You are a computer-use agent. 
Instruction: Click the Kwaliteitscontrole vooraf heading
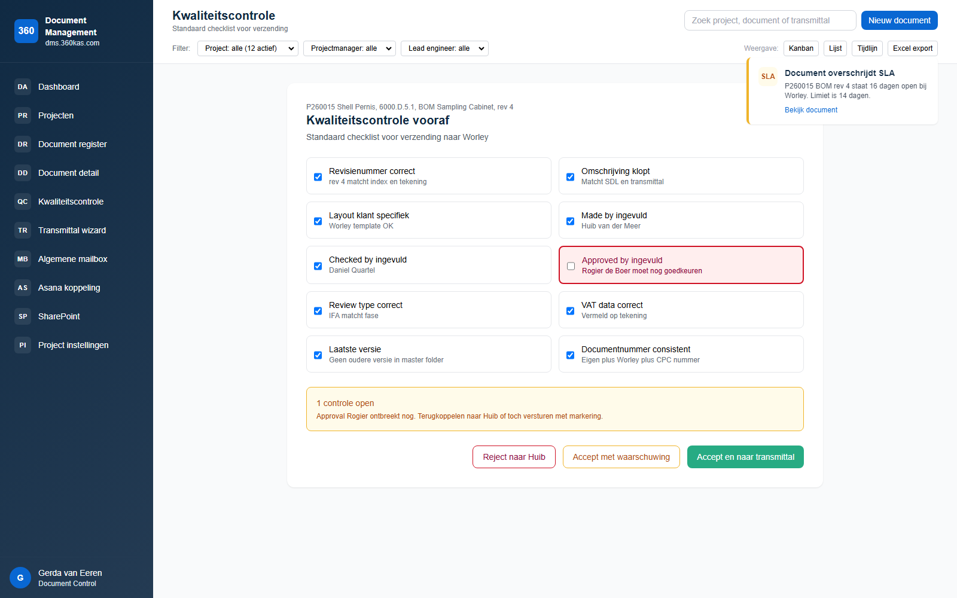[378, 120]
